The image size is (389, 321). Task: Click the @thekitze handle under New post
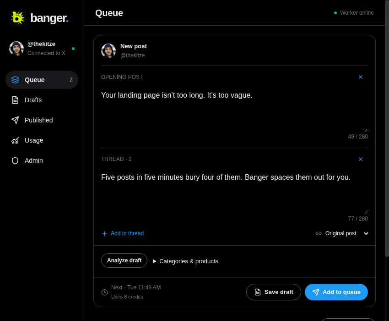pos(132,55)
